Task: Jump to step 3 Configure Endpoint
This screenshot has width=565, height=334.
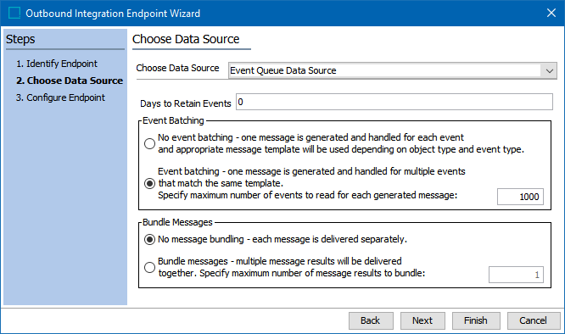Action: (x=60, y=97)
